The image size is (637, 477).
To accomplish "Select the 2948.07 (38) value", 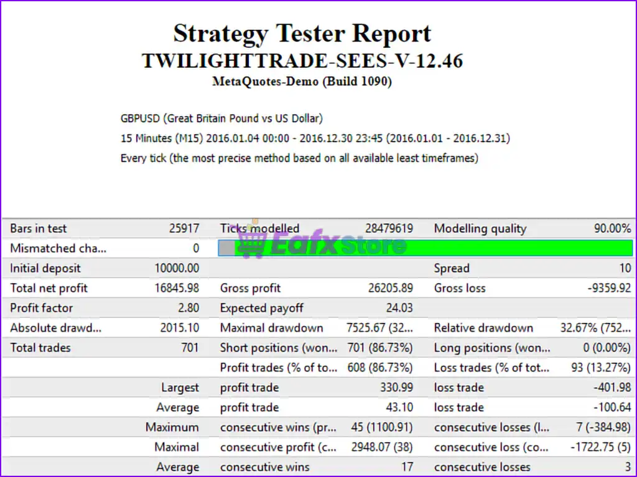I will click(x=382, y=447).
